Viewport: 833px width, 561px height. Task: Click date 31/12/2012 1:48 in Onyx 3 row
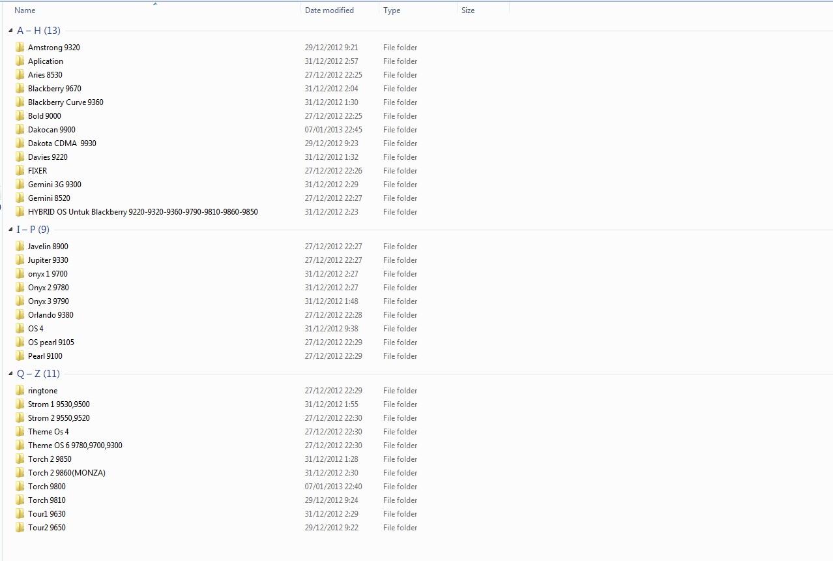point(332,301)
